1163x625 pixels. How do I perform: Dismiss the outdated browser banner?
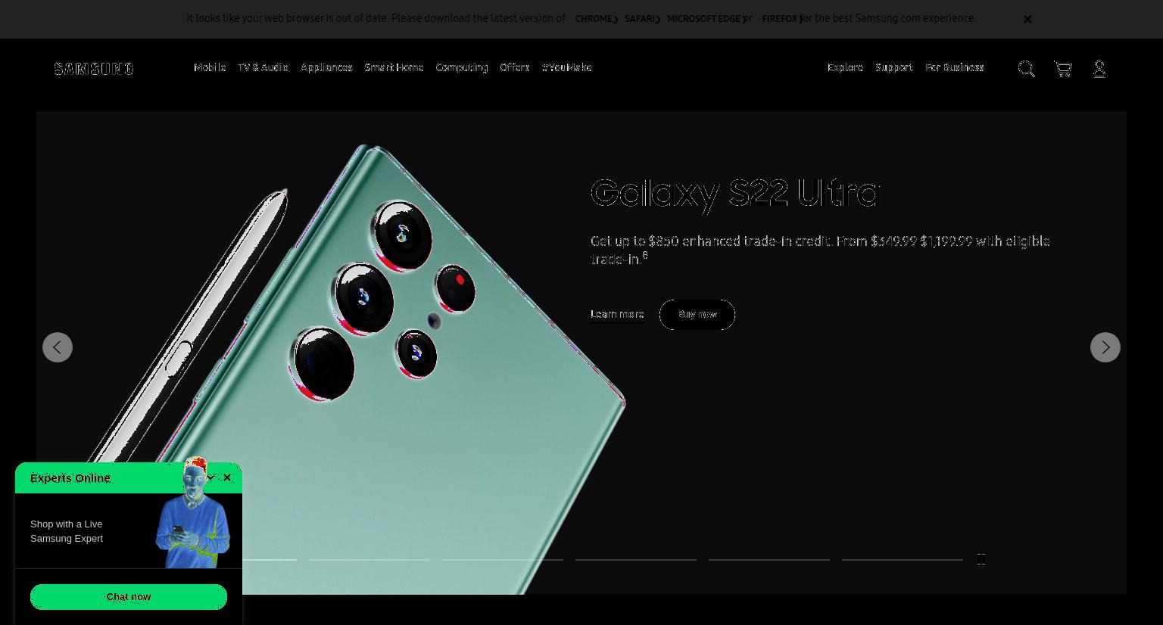click(1027, 19)
